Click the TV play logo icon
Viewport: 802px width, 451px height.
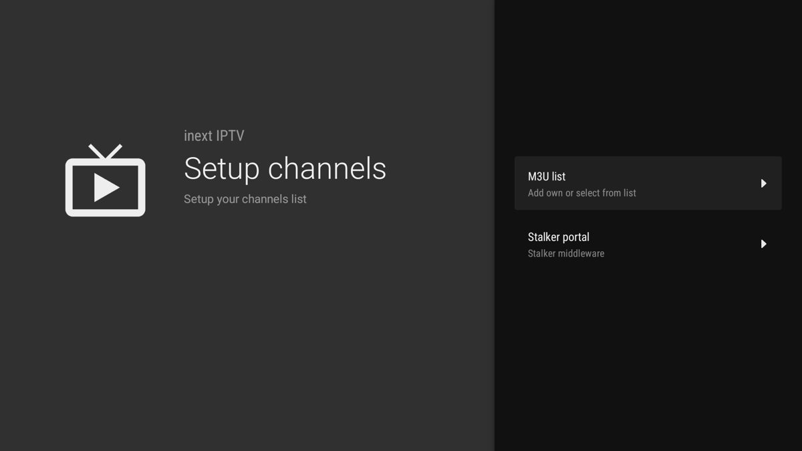pyautogui.click(x=105, y=180)
